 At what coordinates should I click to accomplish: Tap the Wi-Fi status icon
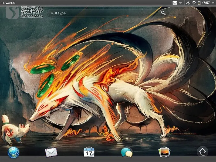tap(194, 3)
